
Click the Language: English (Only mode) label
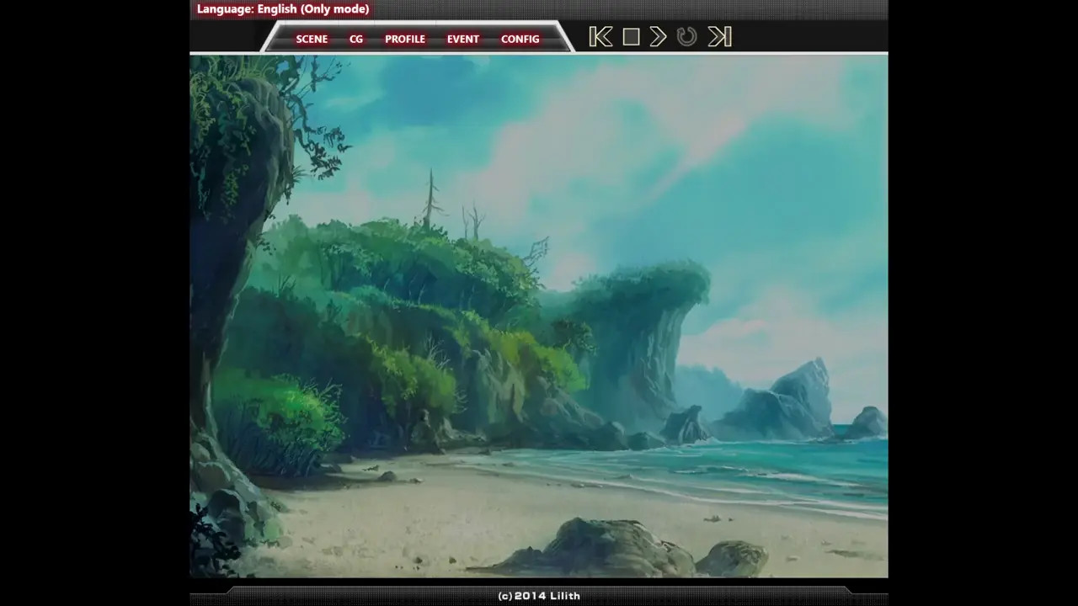click(283, 9)
